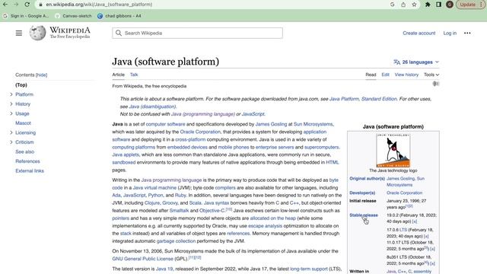The width and height of the screenshot is (487, 274).
Task: Expand the Criticism section chevron
Action: pyautogui.click(x=11, y=142)
